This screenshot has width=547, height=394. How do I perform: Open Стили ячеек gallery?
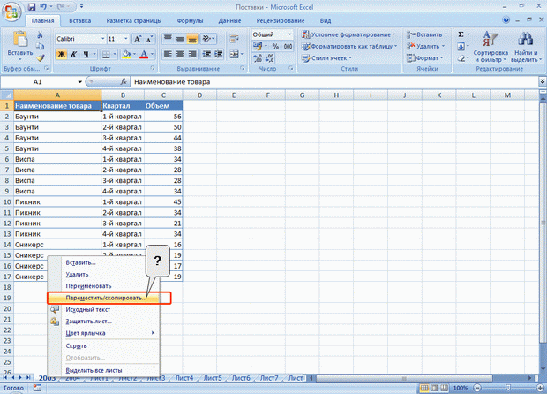coord(326,58)
